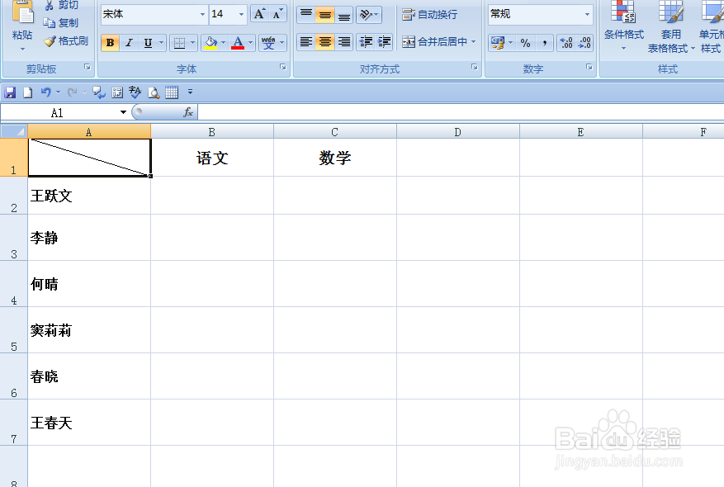Apply cell borders icon

[179, 43]
